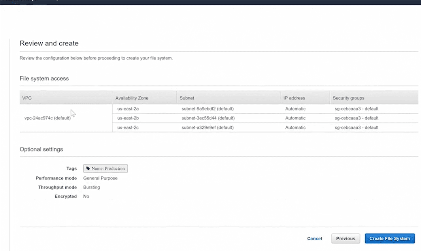This screenshot has height=251, width=421.
Task: Click the us-east-2c availability zone entry
Action: pos(128,127)
